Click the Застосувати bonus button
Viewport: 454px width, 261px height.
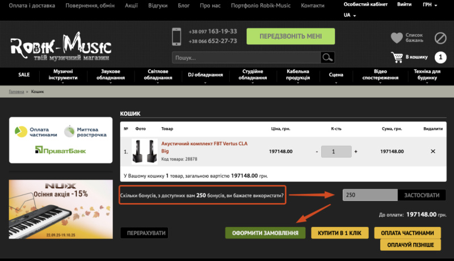421,195
